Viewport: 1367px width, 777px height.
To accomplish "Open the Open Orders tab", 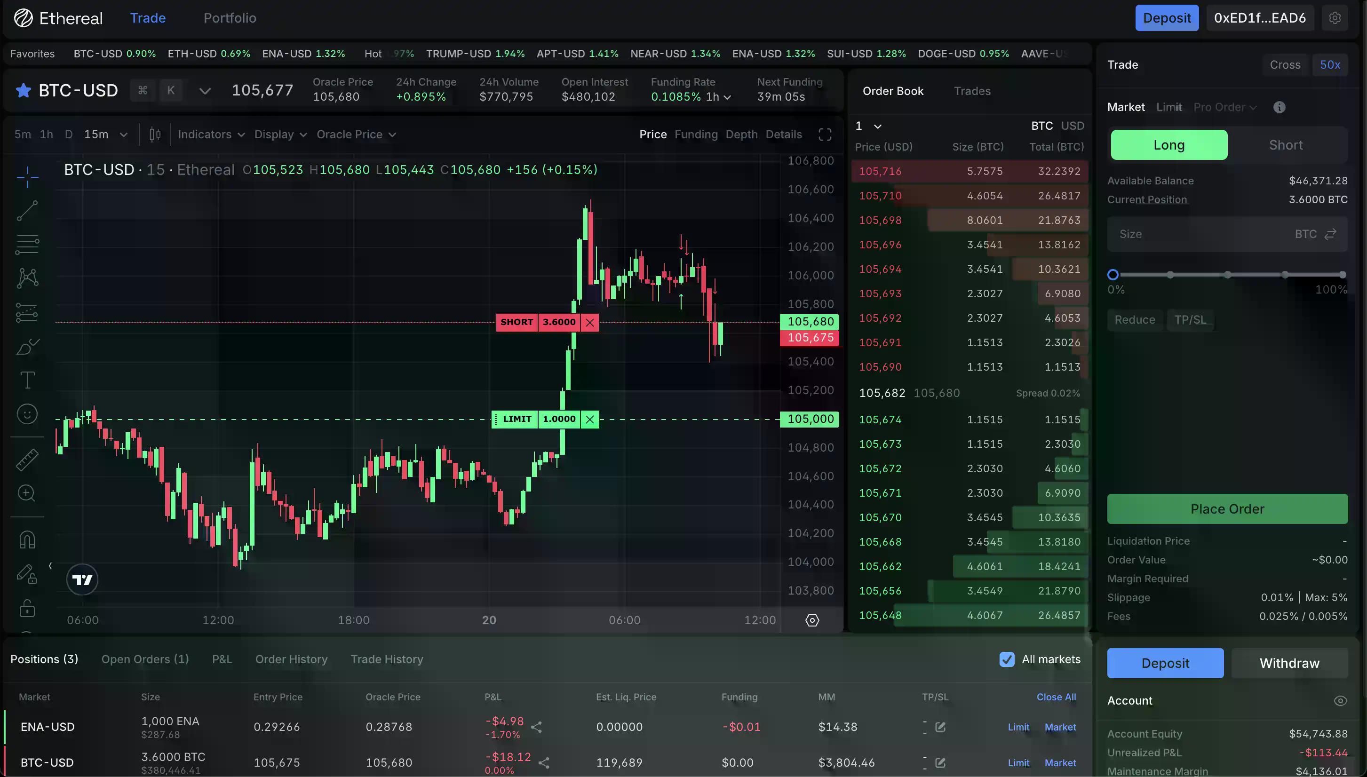I will (x=145, y=659).
